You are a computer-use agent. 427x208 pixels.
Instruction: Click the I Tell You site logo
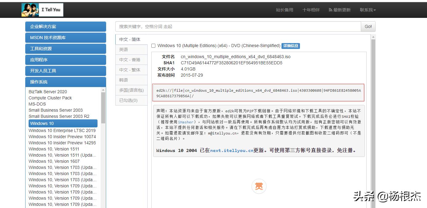click(x=42, y=10)
